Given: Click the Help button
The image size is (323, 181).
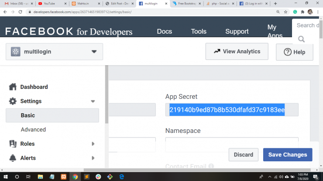Looking at the screenshot, I should click(295, 52).
